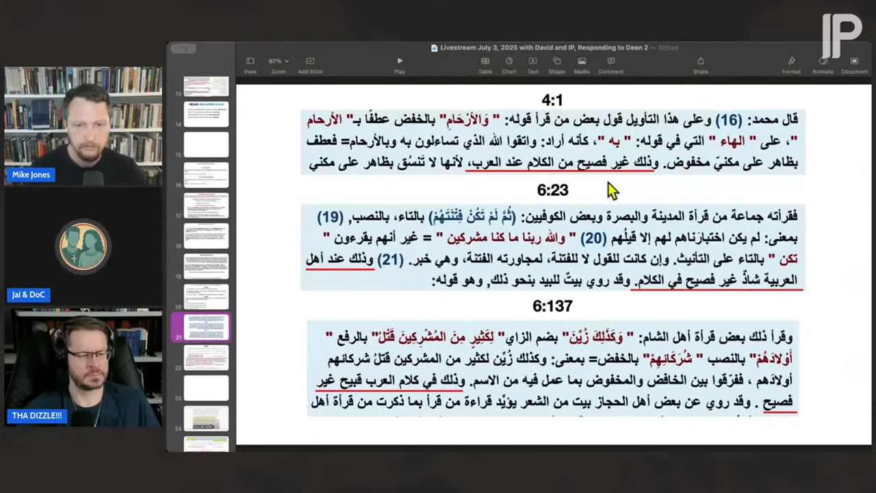Open the Chart insert tool
The height and width of the screenshot is (493, 876).
click(508, 62)
